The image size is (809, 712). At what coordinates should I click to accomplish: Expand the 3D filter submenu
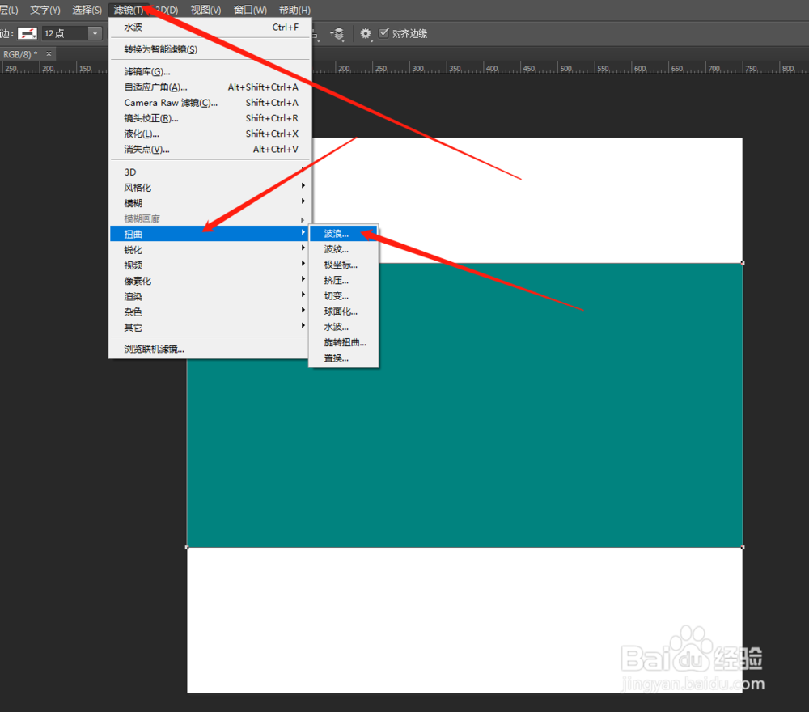pyautogui.click(x=210, y=172)
